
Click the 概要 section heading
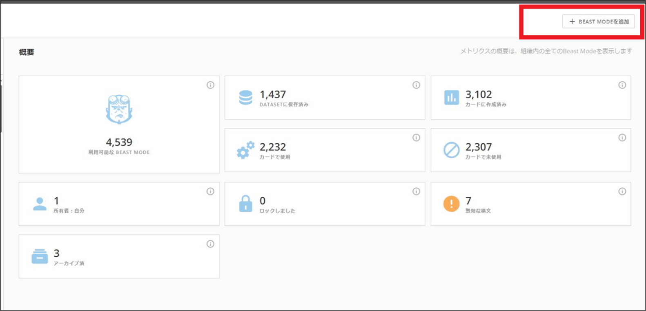tap(27, 52)
